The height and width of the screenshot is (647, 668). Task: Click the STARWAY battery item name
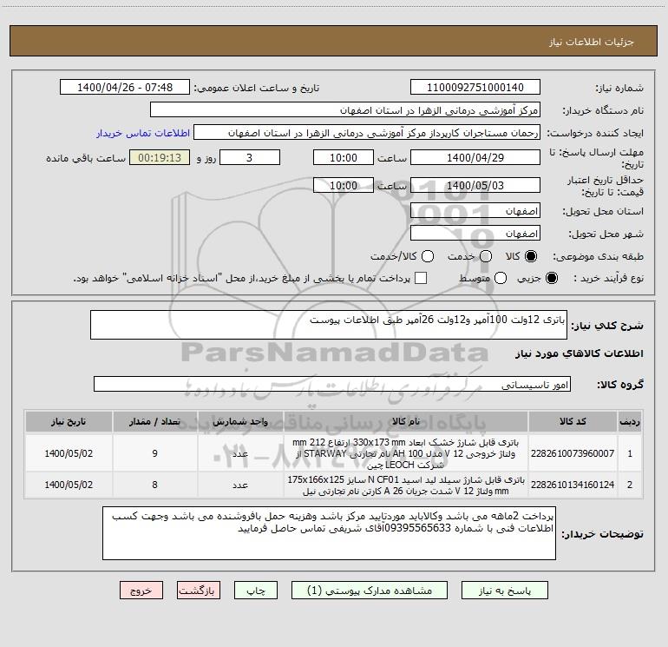[406, 453]
